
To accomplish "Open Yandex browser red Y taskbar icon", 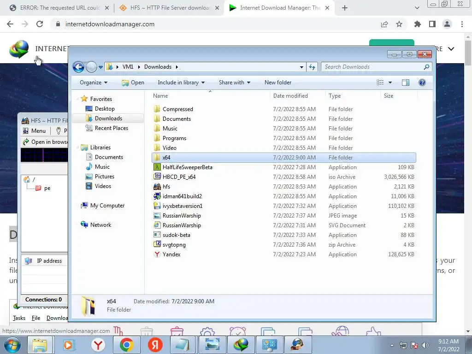I will coord(98,345).
